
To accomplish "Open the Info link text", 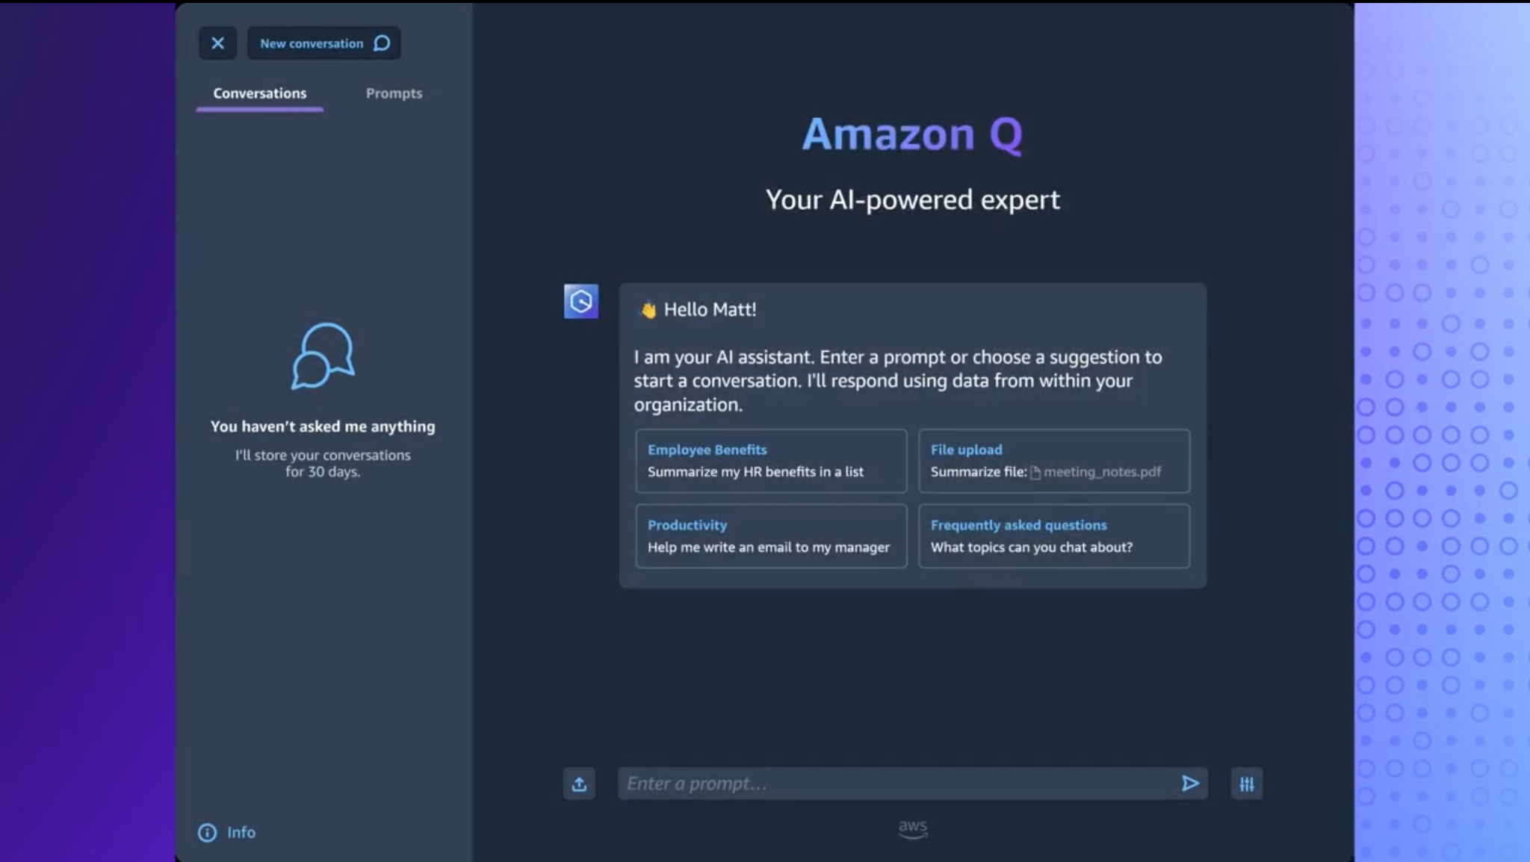I will coord(241,832).
